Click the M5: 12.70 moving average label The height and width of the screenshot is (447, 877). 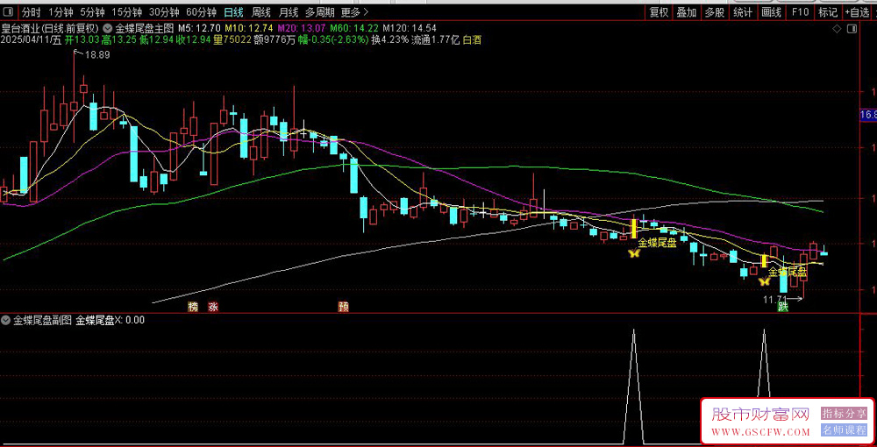point(198,28)
